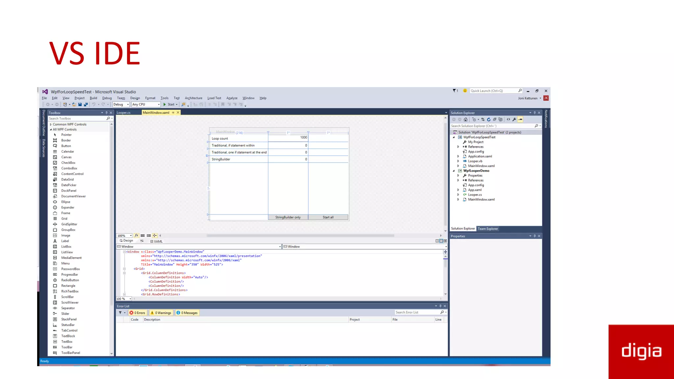Click the Home icon in Solution Explorer

coord(465,119)
